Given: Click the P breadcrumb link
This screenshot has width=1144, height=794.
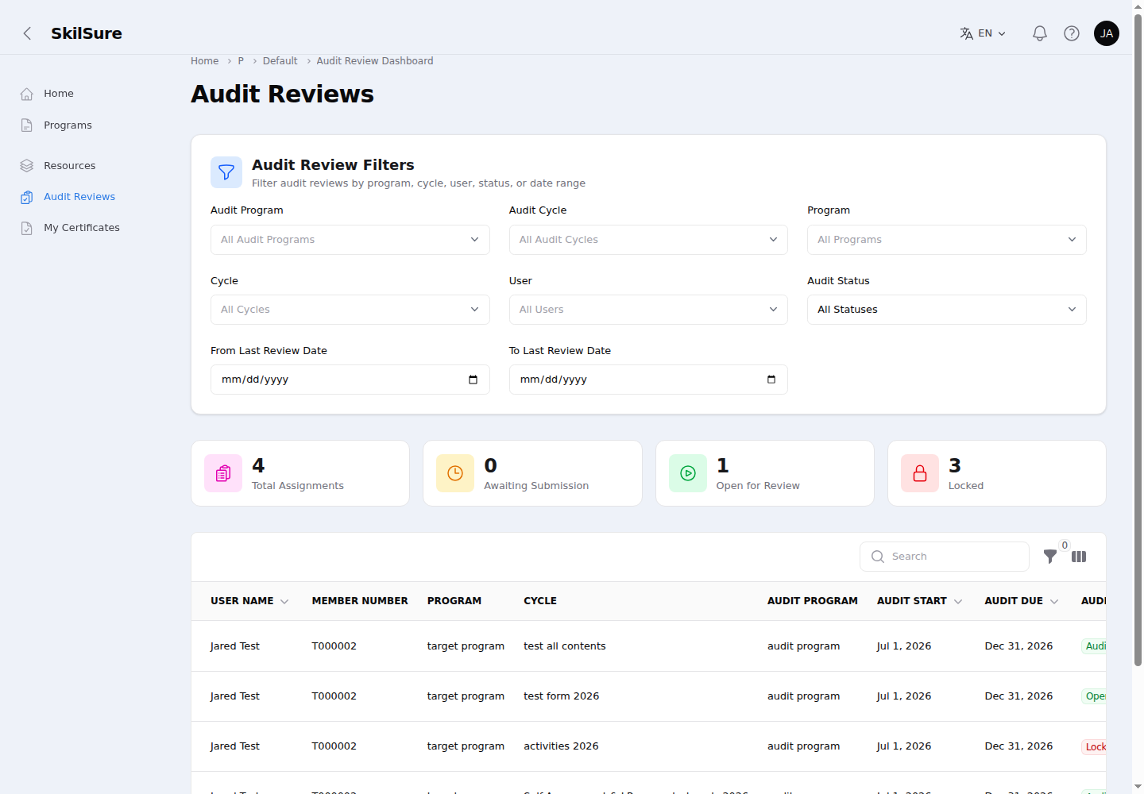Looking at the screenshot, I should coord(241,61).
